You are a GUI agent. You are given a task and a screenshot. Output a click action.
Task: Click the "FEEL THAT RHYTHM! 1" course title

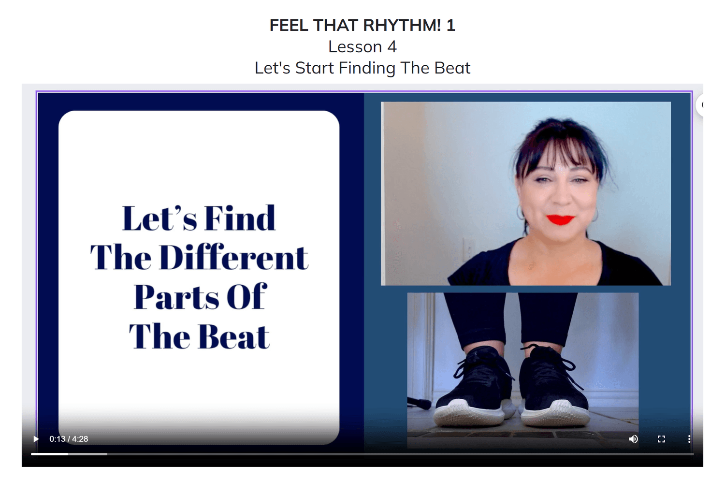(x=362, y=25)
